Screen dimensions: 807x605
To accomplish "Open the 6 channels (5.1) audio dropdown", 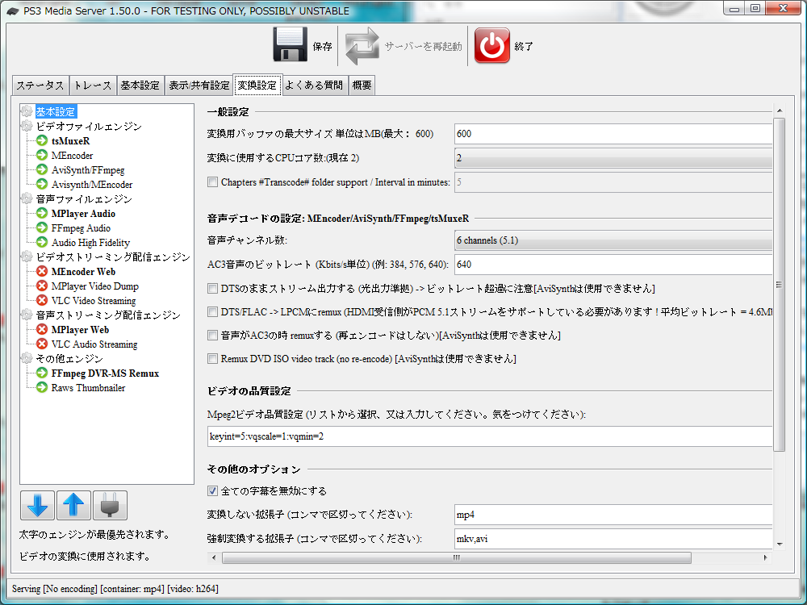I will 613,240.
